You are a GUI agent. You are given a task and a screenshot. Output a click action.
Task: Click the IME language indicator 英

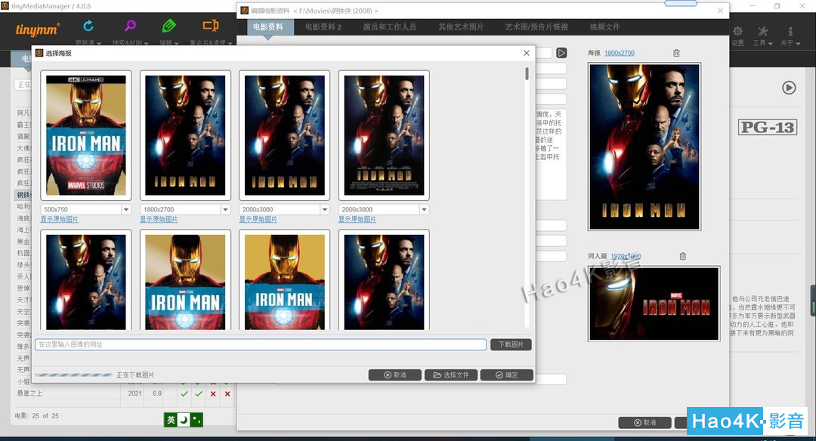click(171, 420)
